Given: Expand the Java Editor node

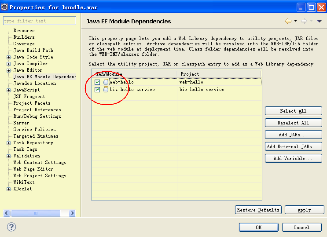Looking at the screenshot, I should (8, 70).
